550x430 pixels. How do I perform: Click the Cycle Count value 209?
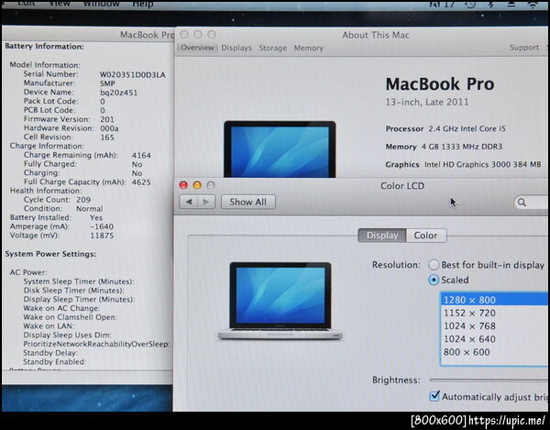click(83, 200)
